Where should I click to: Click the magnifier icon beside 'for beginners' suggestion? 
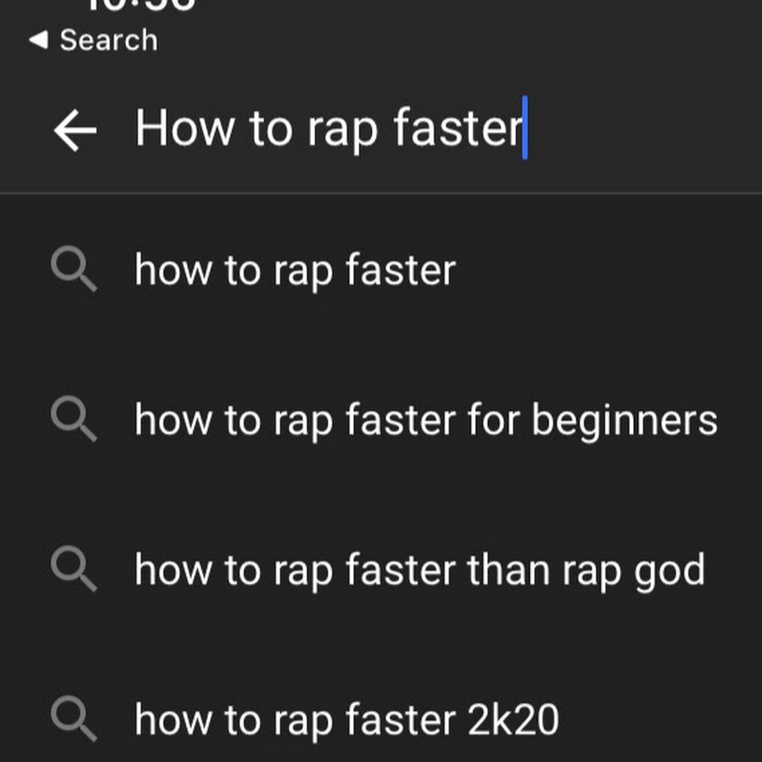pos(74,421)
